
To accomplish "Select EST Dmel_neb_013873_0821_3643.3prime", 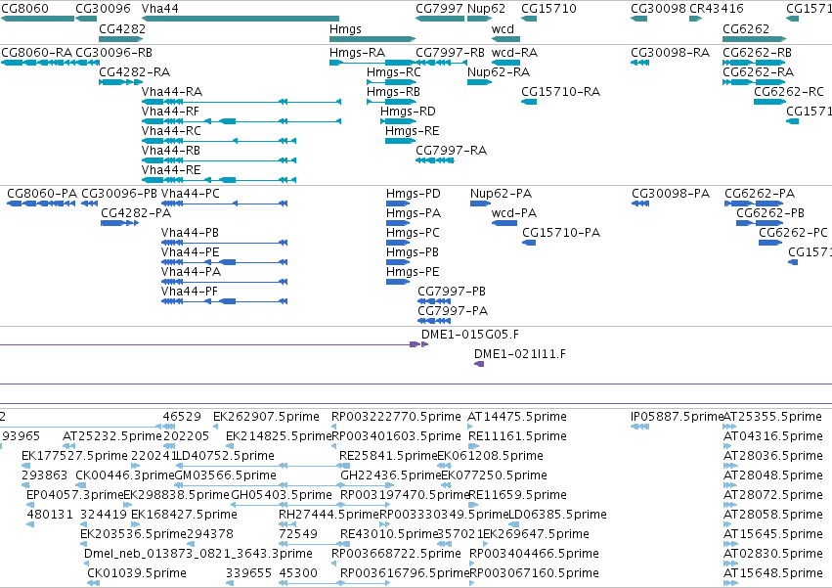I will pyautogui.click(x=198, y=554).
